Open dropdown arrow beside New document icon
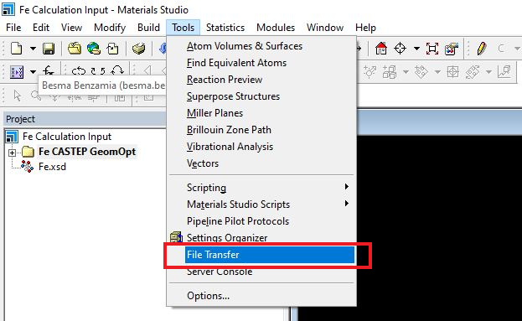This screenshot has height=321, width=522. point(33,49)
